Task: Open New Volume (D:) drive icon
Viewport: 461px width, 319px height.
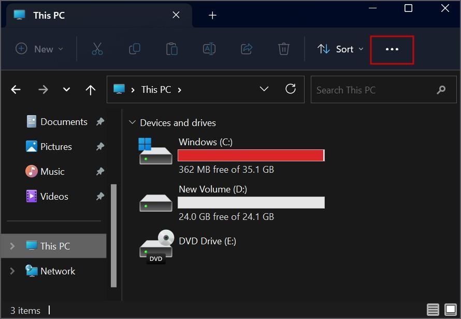Action: [155, 203]
